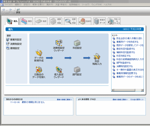Open hint 科目の前期繰越残高を入力す…

(130, 60)
